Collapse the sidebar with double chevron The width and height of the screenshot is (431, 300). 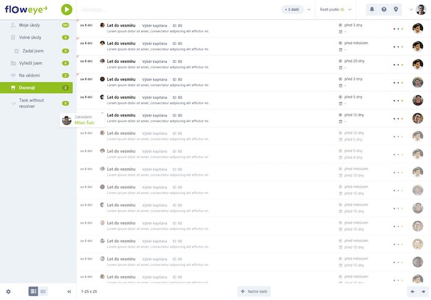69,291
